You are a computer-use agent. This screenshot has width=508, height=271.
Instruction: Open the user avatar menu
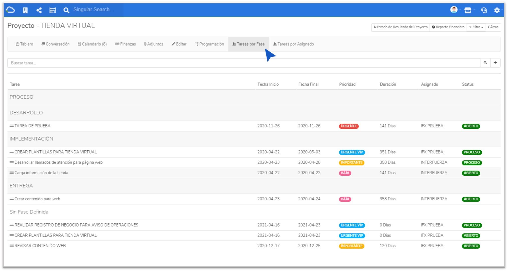[454, 10]
